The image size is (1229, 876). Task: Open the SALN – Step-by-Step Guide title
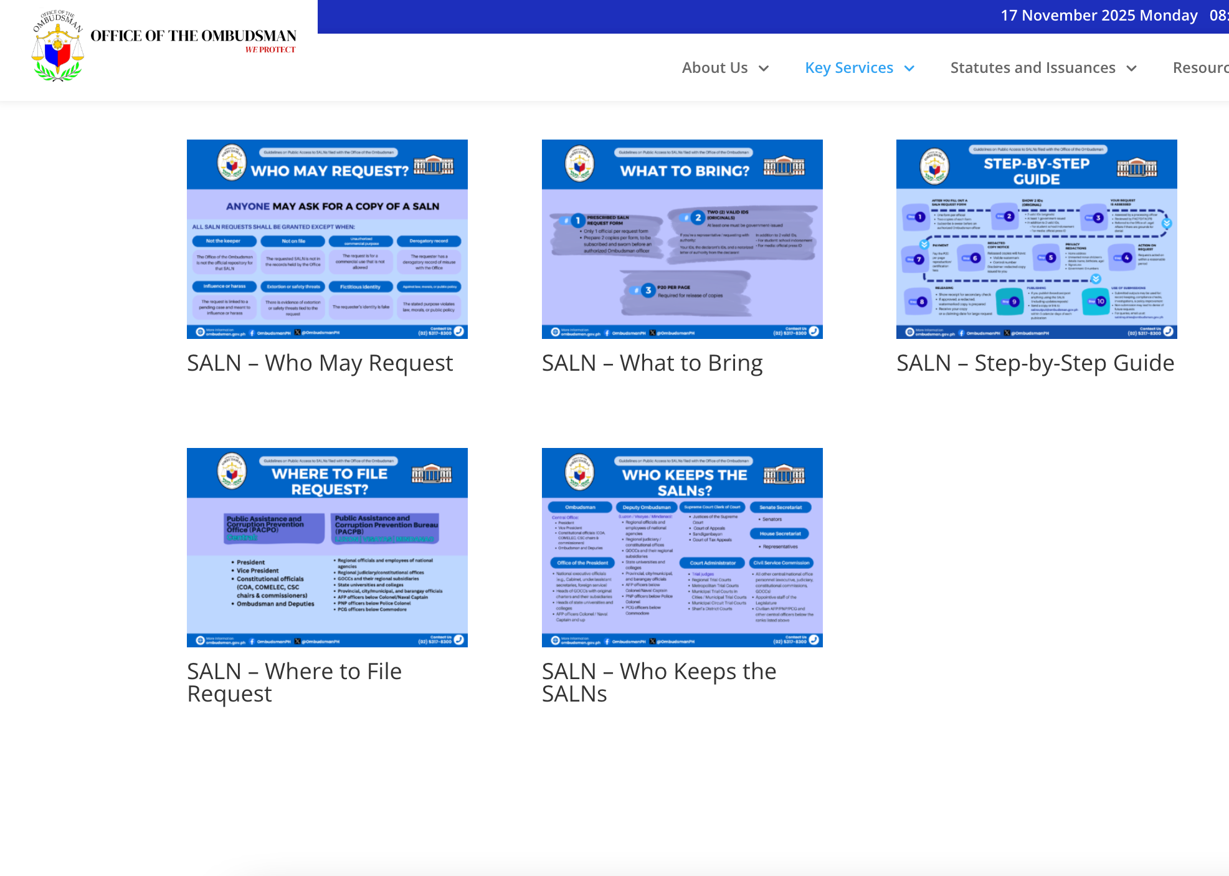coord(1035,363)
